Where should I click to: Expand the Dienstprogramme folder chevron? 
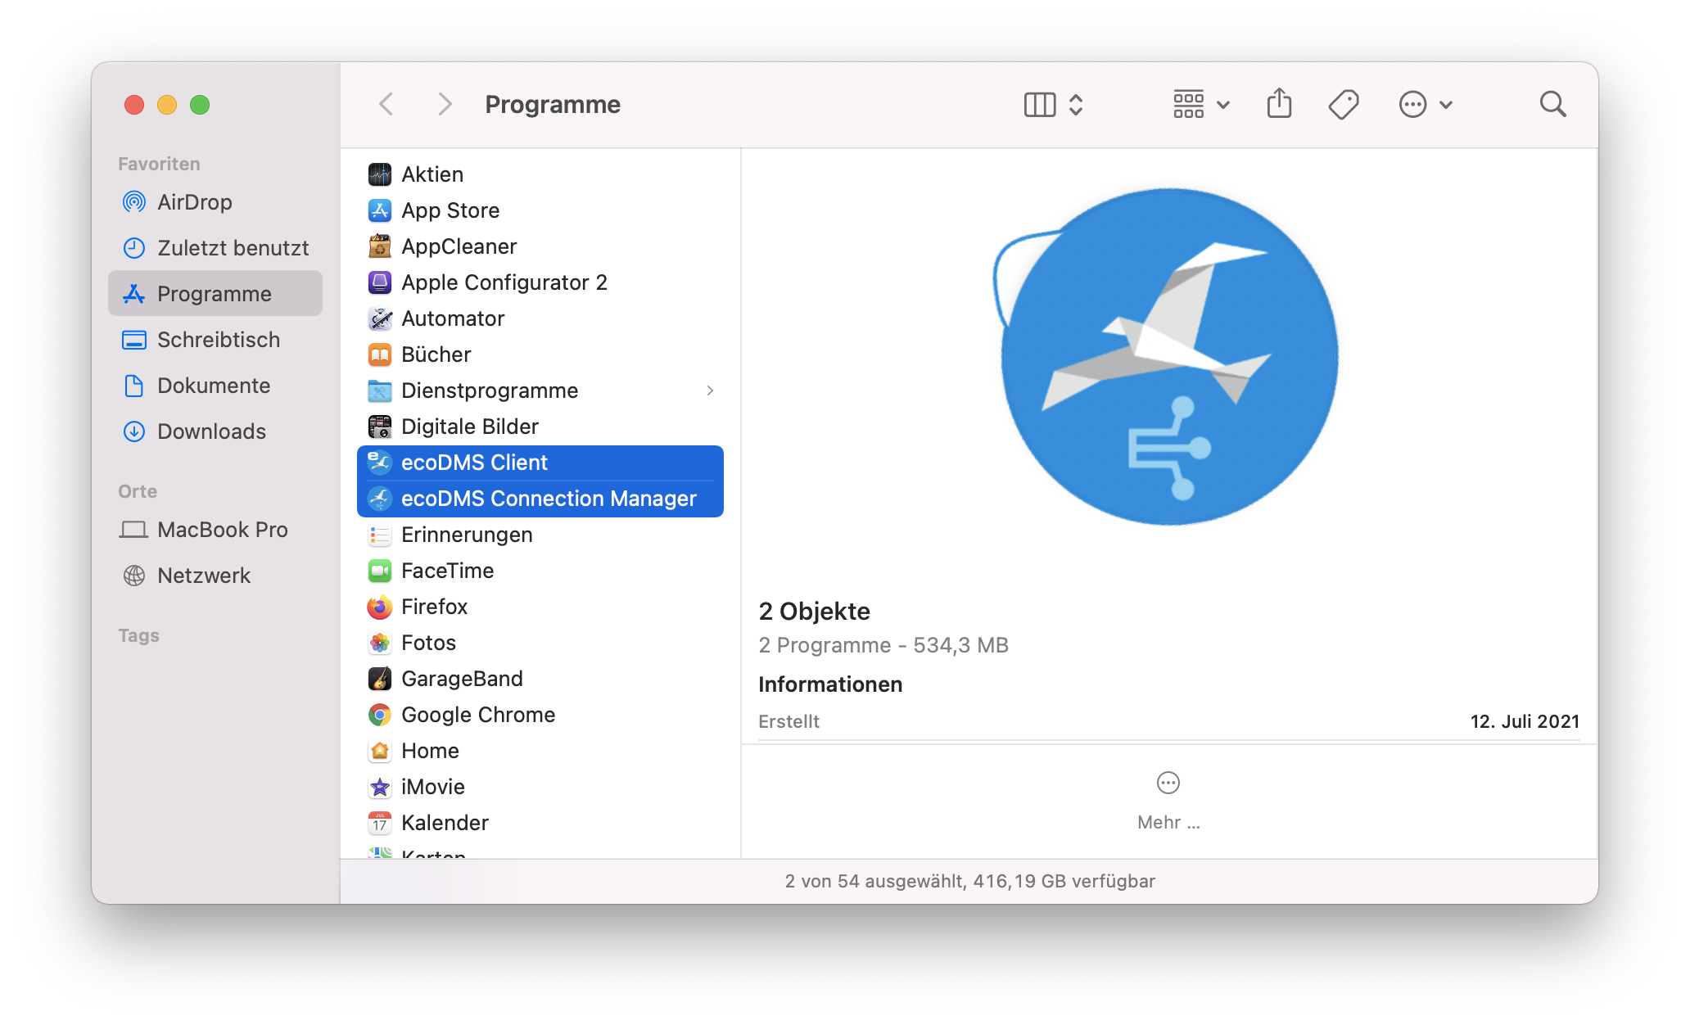coord(710,391)
